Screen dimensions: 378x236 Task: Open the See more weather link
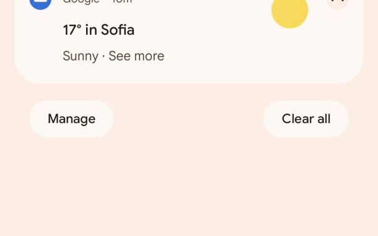click(x=136, y=56)
